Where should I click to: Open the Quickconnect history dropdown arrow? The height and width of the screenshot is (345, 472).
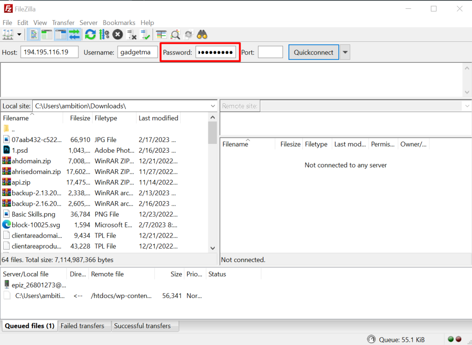point(345,52)
